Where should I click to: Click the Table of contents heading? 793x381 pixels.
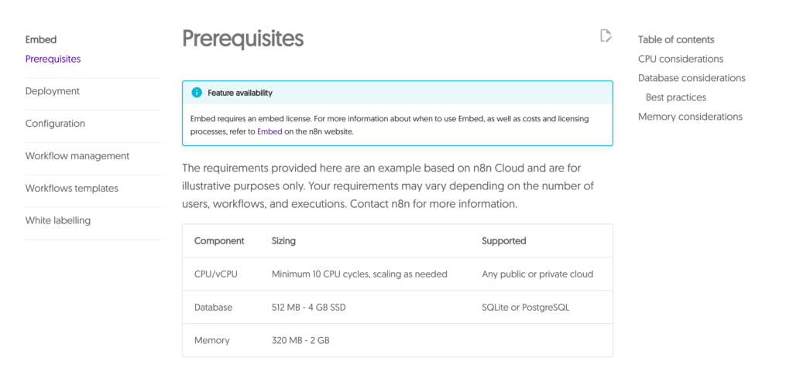click(676, 39)
